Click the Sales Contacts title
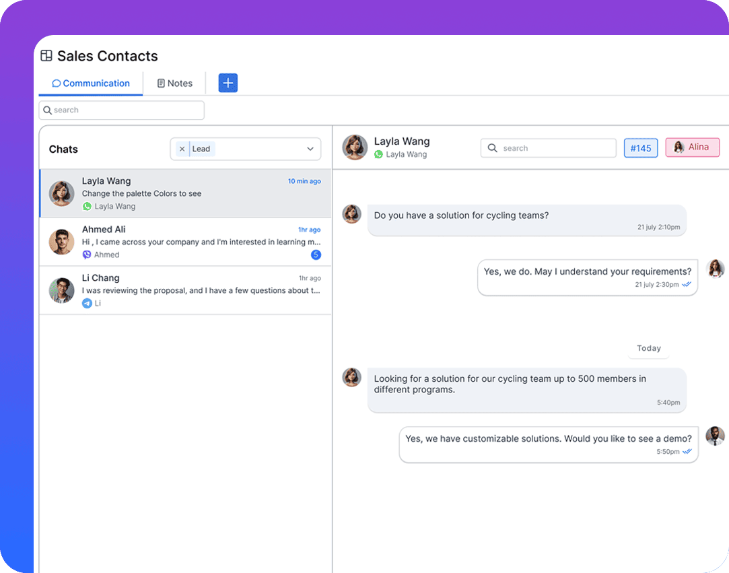The width and height of the screenshot is (729, 573). [x=108, y=56]
